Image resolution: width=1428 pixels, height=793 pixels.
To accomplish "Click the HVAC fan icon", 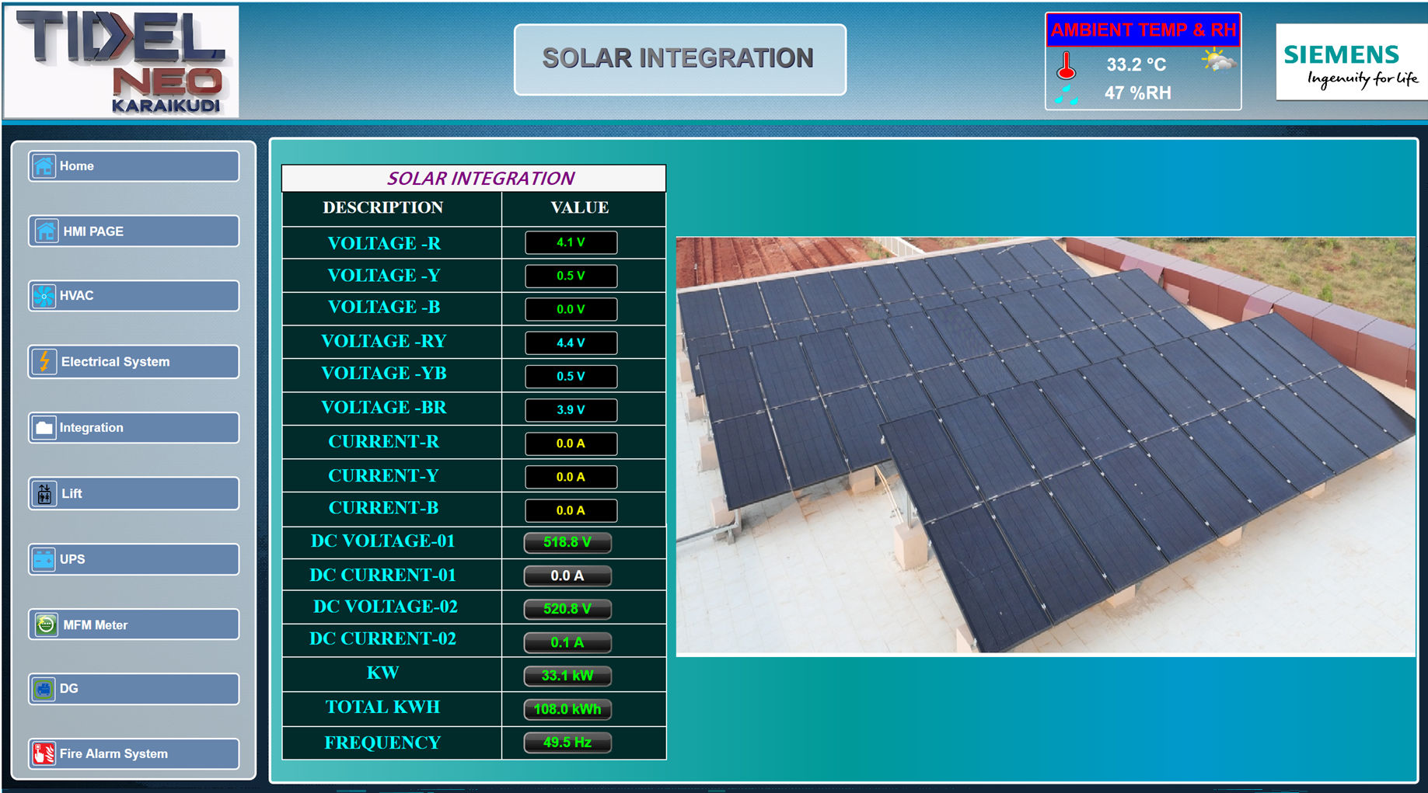I will 44,296.
